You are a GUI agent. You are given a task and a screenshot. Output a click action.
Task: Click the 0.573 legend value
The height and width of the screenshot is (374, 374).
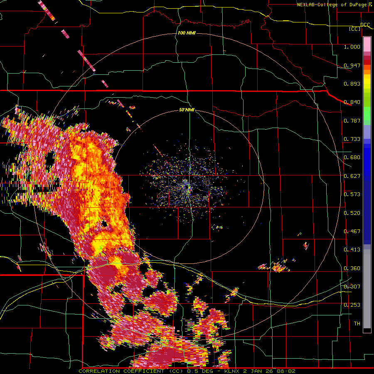coord(352,194)
